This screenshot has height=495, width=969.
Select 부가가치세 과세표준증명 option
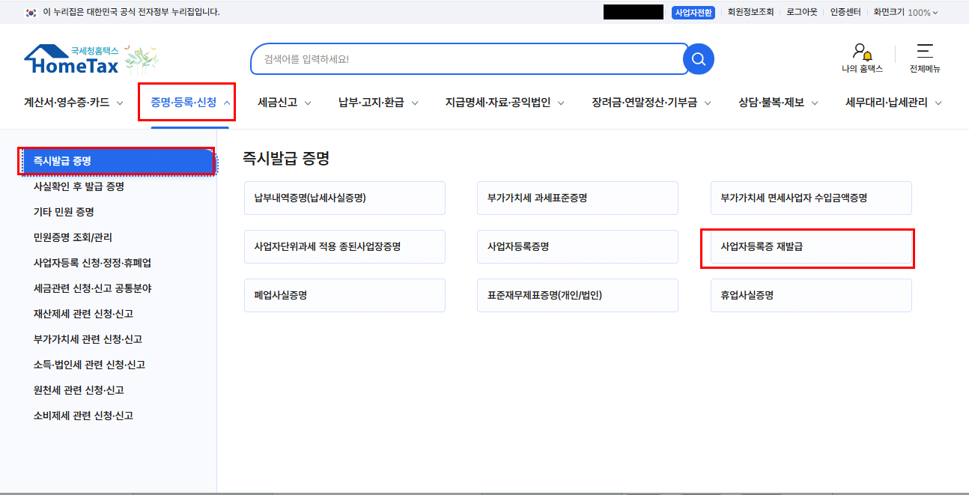pos(577,198)
